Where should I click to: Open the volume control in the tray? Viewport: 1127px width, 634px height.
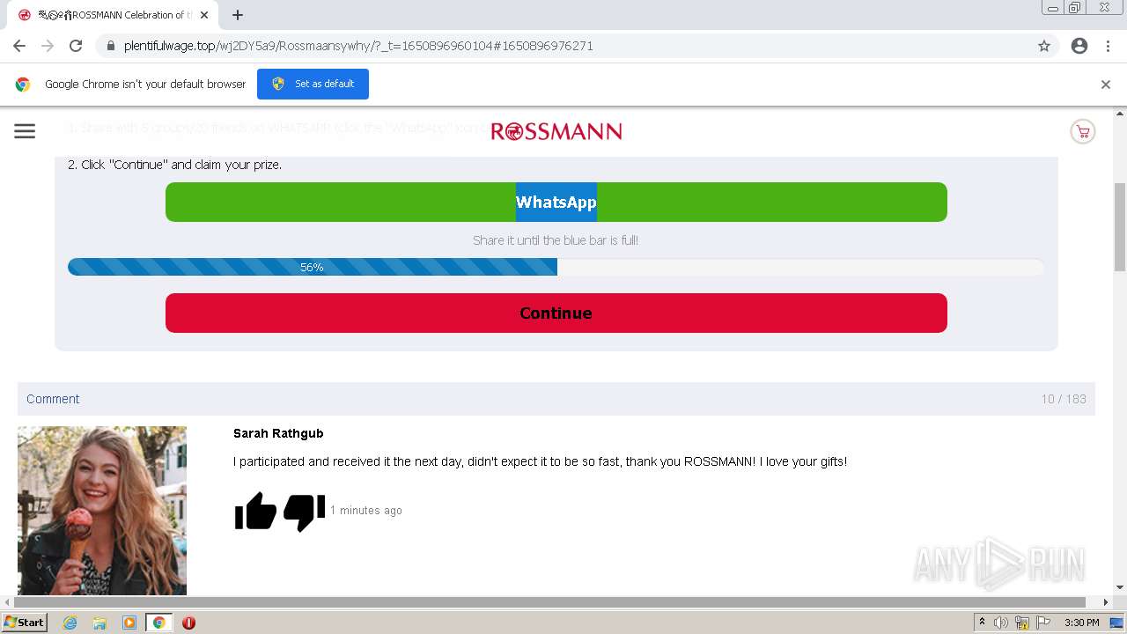point(1001,623)
